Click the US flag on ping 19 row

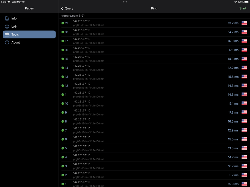coord(244,23)
